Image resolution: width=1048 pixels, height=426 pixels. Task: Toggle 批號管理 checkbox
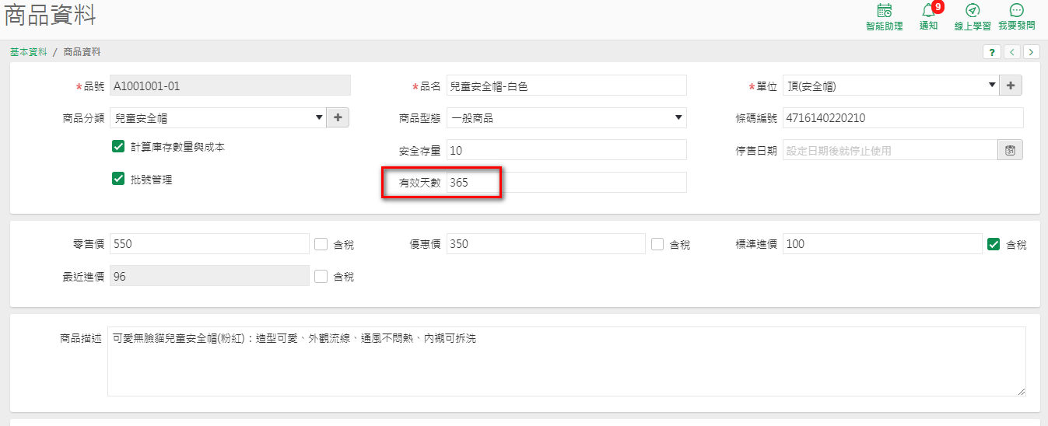tap(118, 179)
